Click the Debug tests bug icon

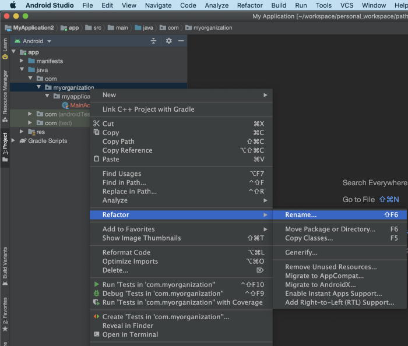pyautogui.click(x=97, y=294)
